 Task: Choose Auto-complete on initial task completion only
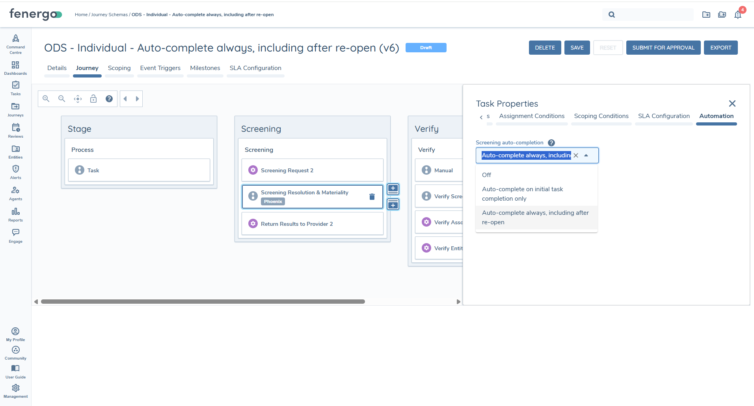pos(536,194)
